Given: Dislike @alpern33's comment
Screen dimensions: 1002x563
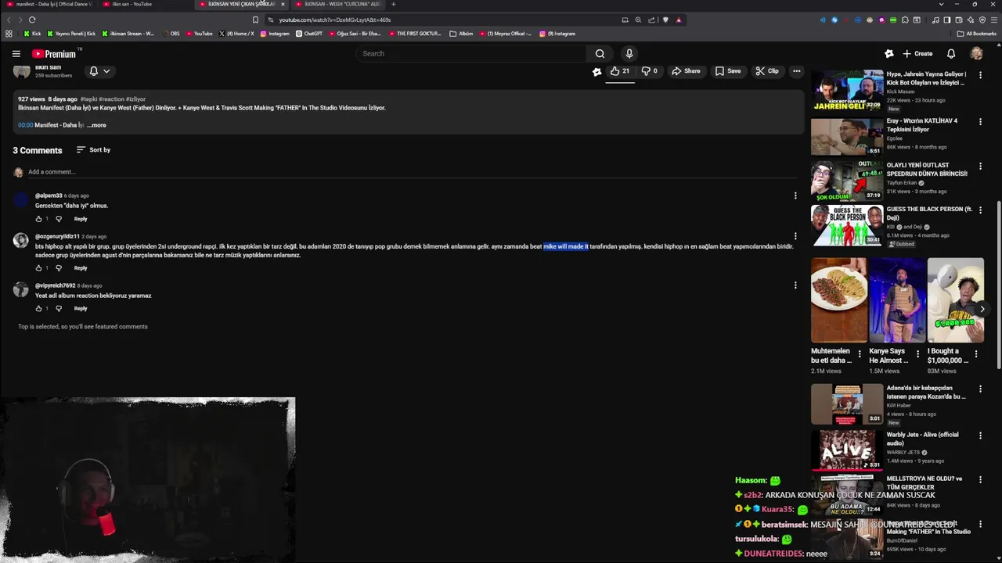Looking at the screenshot, I should coord(58,219).
